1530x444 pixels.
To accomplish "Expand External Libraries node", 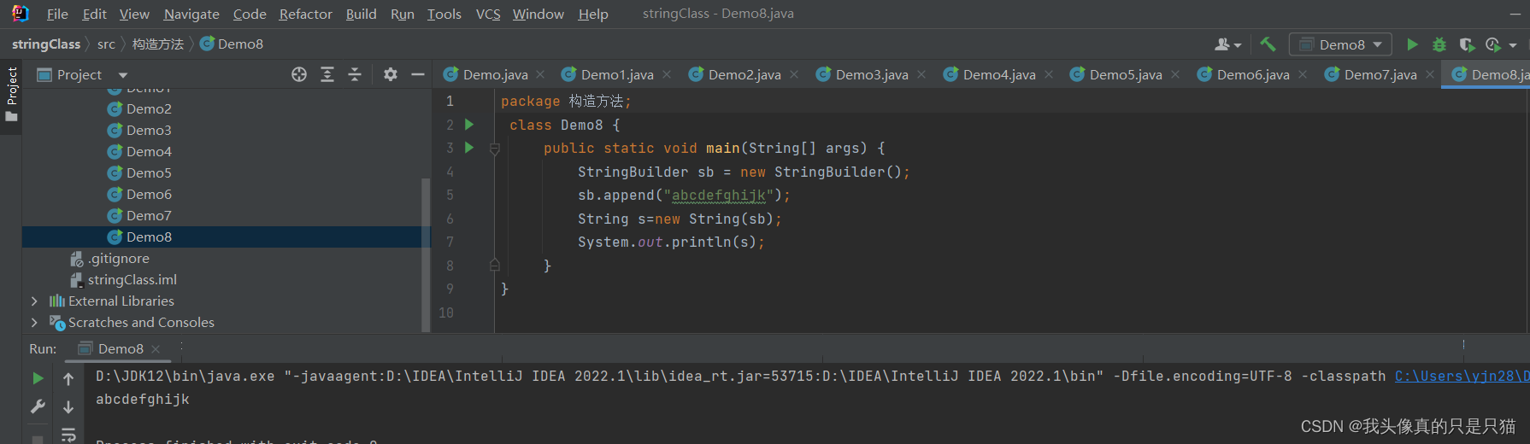I will (x=33, y=301).
